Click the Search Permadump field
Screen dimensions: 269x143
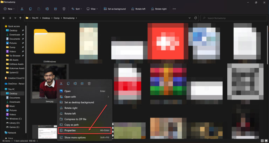[233, 18]
